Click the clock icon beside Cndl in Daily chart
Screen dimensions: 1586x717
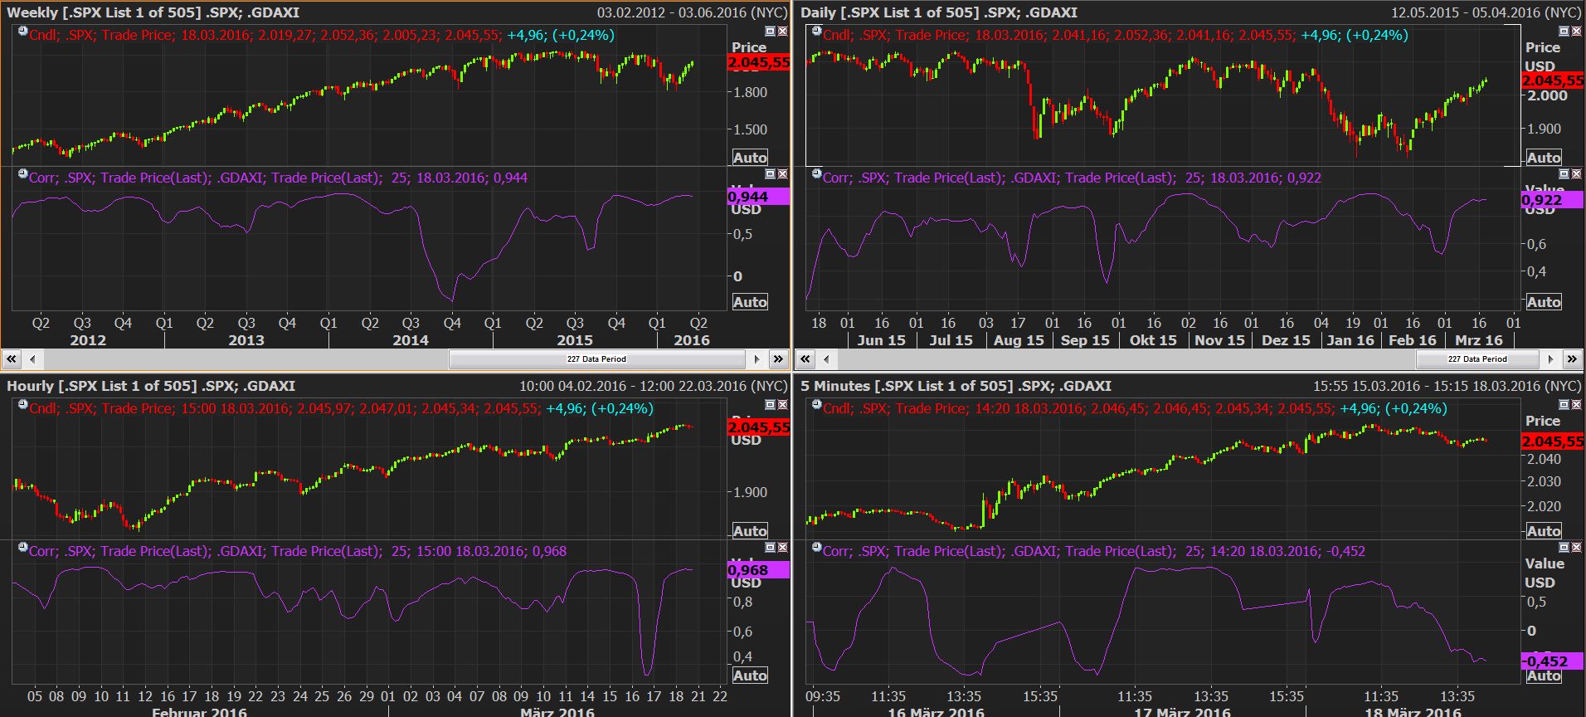(816, 32)
